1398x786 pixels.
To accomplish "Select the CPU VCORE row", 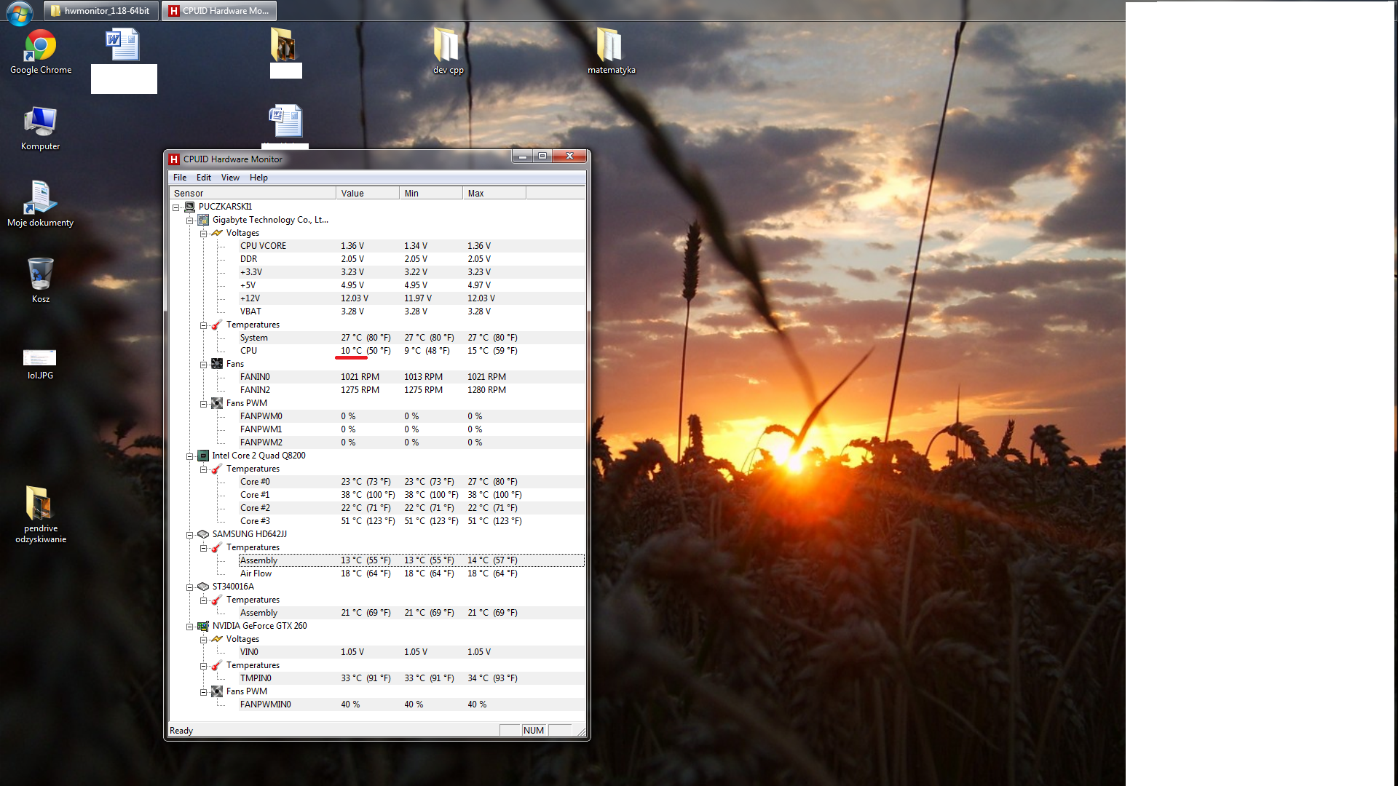I will [x=411, y=246].
